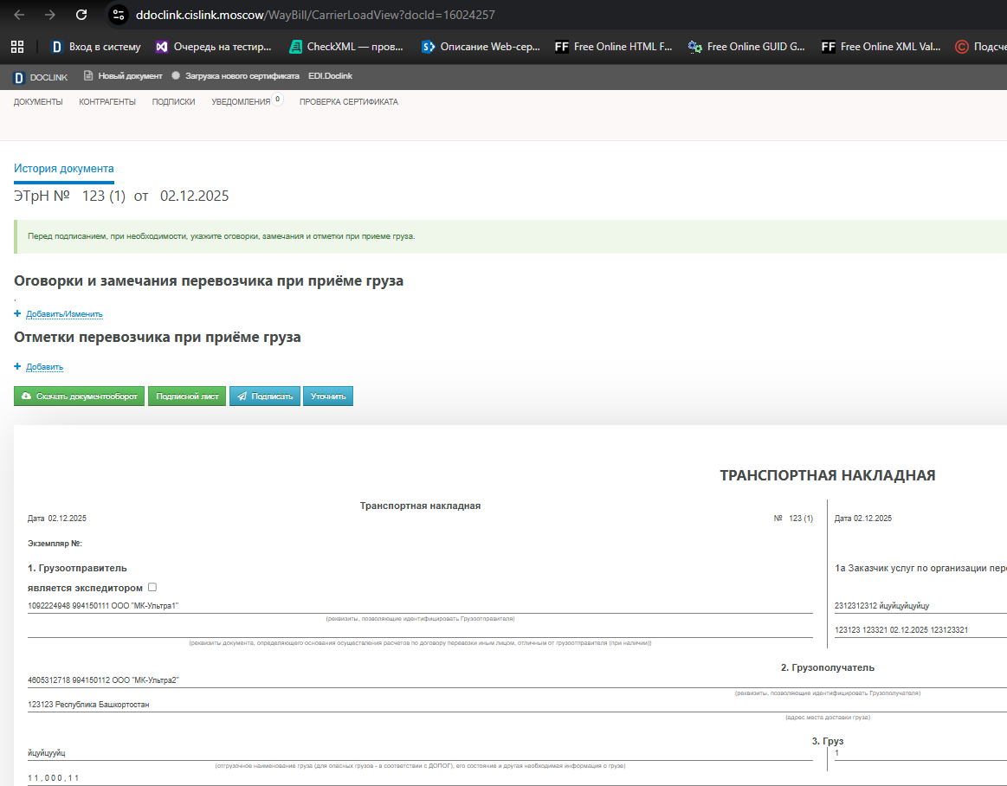Click the notifications count badge
This screenshot has width=1007, height=786.
click(x=277, y=99)
